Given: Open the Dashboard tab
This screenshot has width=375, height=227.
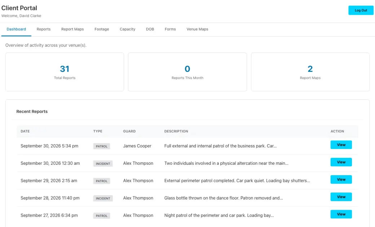Looking at the screenshot, I should (16, 29).
